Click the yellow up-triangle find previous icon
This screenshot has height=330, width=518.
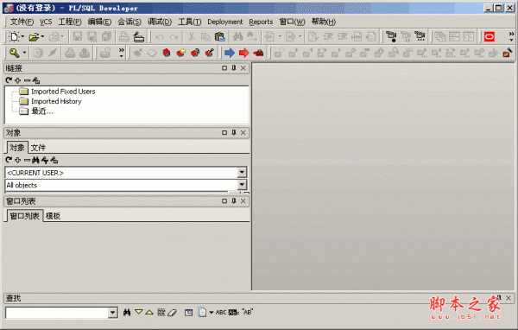click(x=149, y=312)
